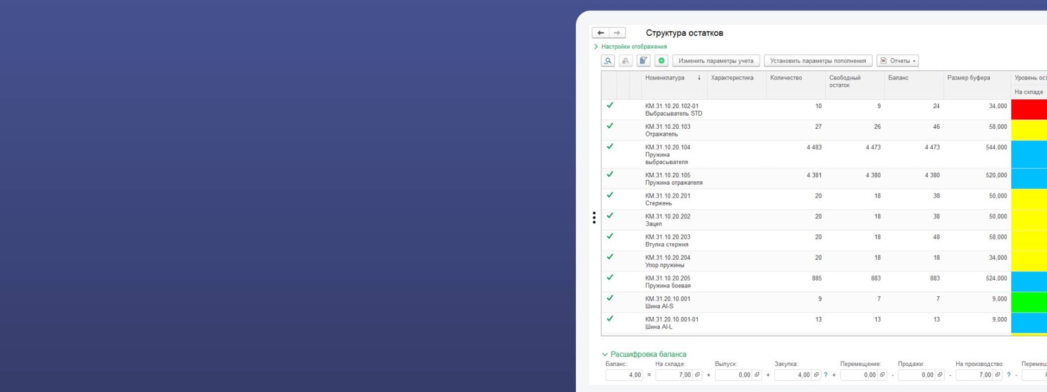Click green stock level cell for Шина Al-S

pyautogui.click(x=1029, y=302)
